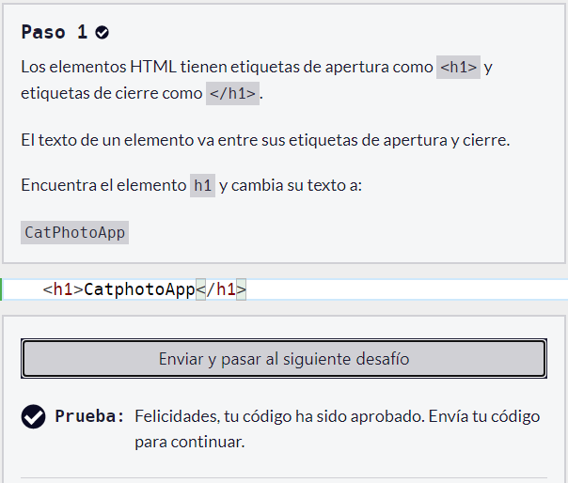This screenshot has height=483, width=568.
Task: Click the Paso 1 heading
Action: [x=55, y=32]
